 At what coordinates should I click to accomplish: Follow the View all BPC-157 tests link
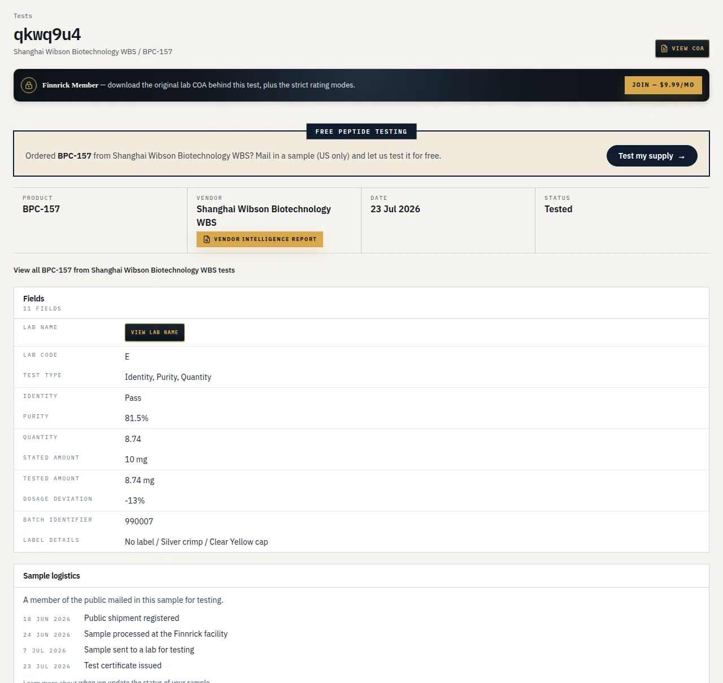coord(124,270)
